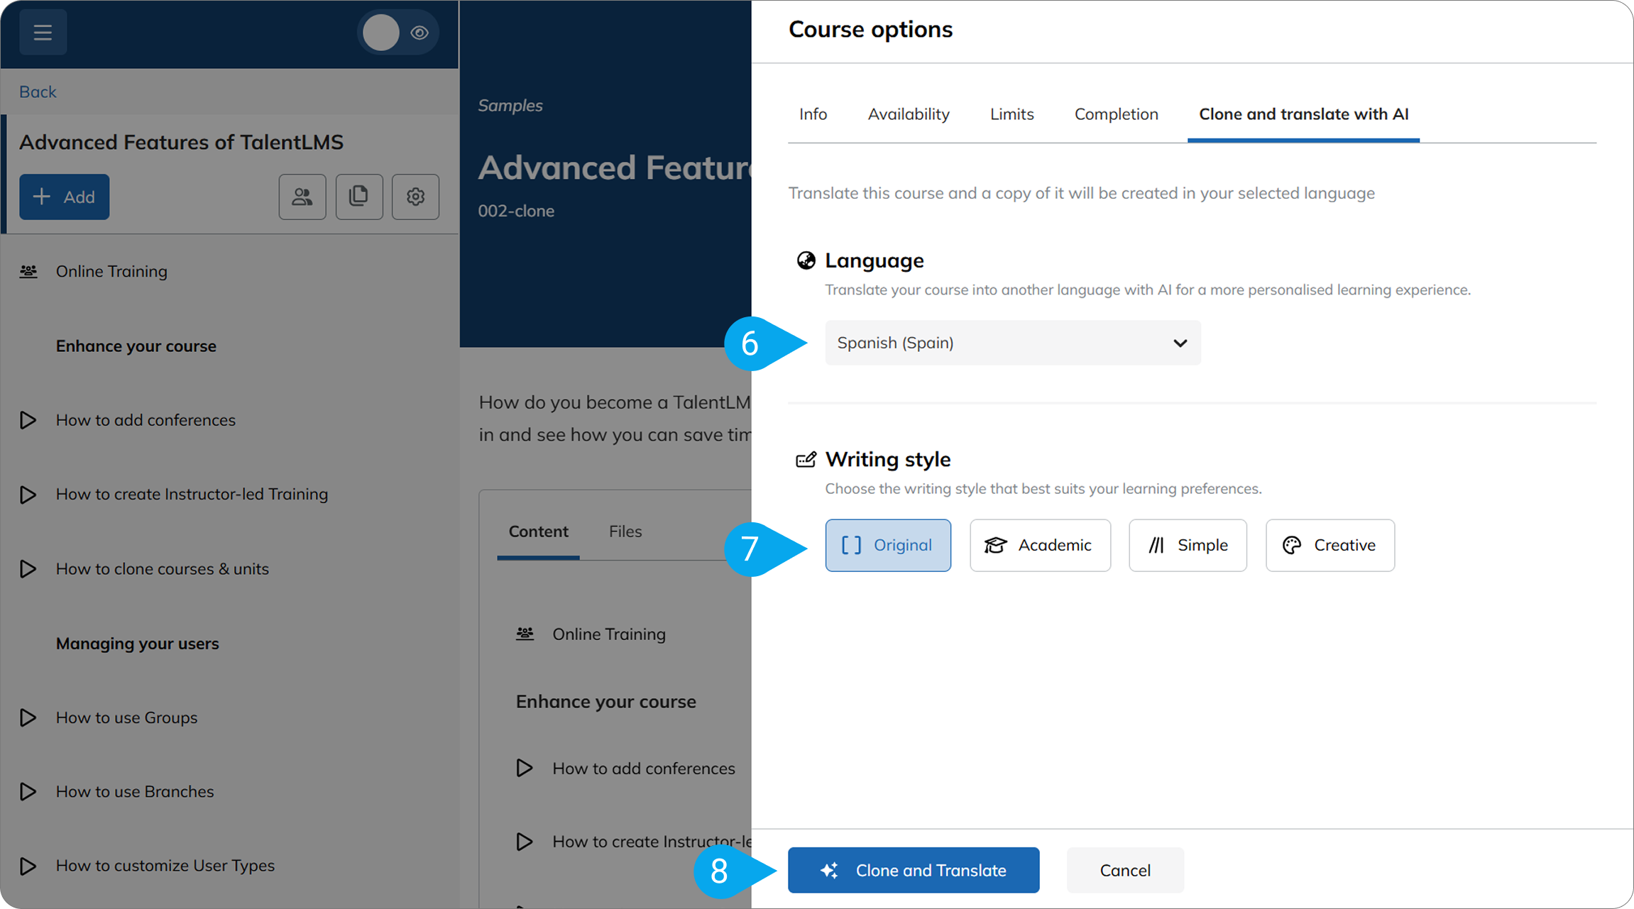
Task: Open How to use Branches unit
Action: [x=135, y=792]
